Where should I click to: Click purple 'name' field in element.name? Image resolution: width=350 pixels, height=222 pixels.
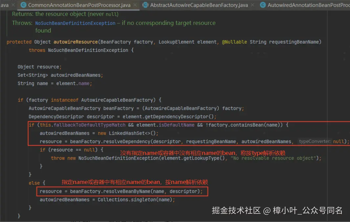tap(84, 83)
